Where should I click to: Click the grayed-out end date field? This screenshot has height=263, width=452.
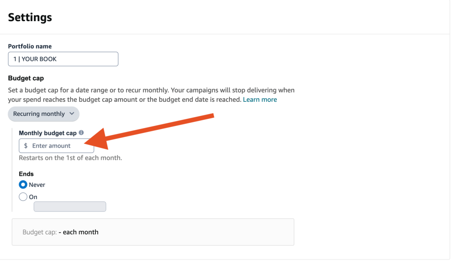[x=70, y=207]
